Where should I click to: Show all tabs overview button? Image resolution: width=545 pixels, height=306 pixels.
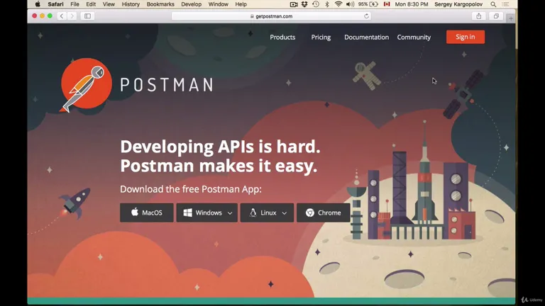(x=496, y=16)
